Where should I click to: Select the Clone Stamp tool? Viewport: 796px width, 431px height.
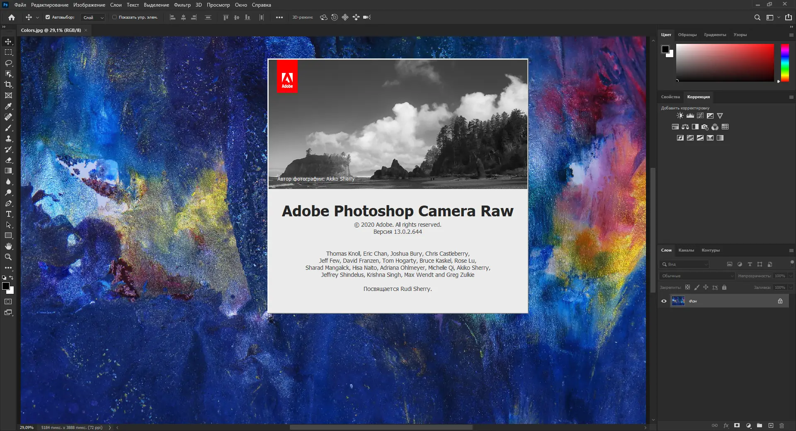tap(8, 138)
